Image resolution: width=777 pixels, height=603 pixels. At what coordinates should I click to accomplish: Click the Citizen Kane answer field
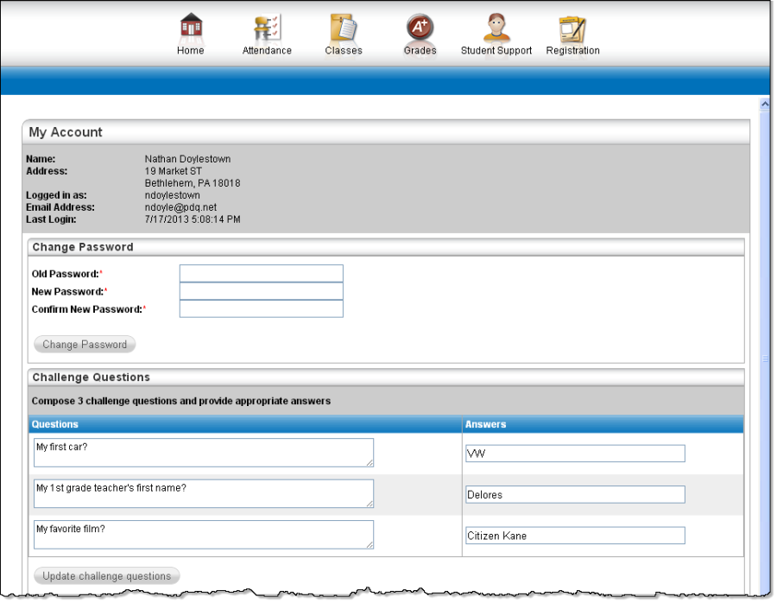pyautogui.click(x=574, y=536)
